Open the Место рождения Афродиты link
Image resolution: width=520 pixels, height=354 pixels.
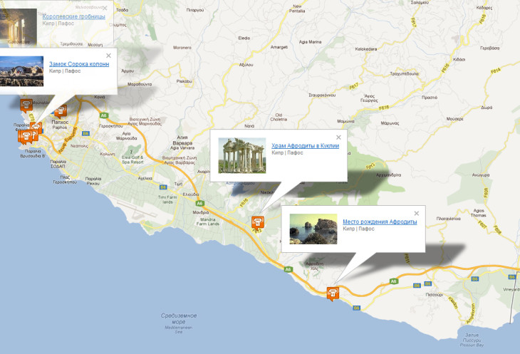point(380,222)
